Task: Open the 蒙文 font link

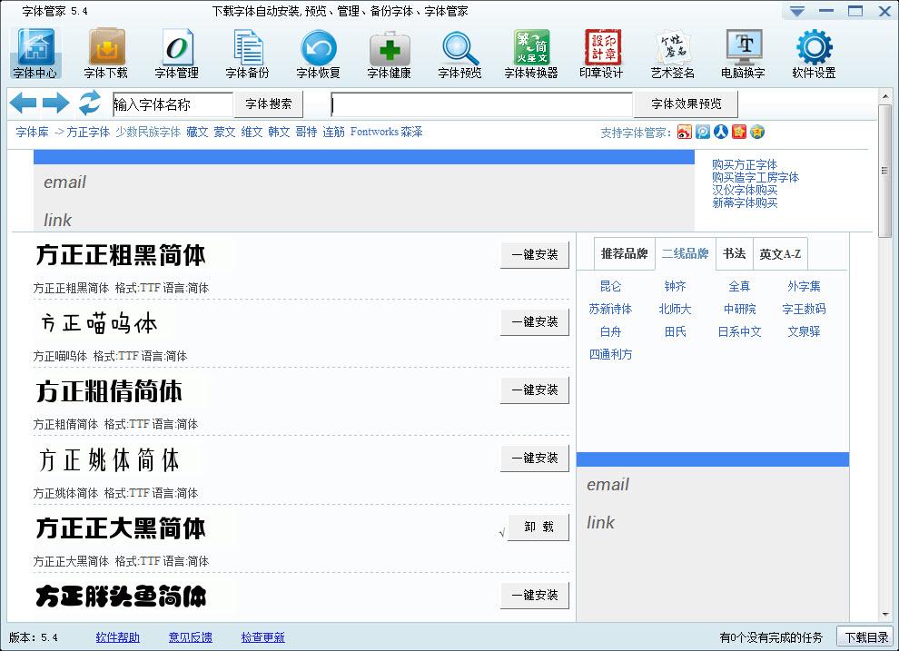Action: [x=225, y=132]
